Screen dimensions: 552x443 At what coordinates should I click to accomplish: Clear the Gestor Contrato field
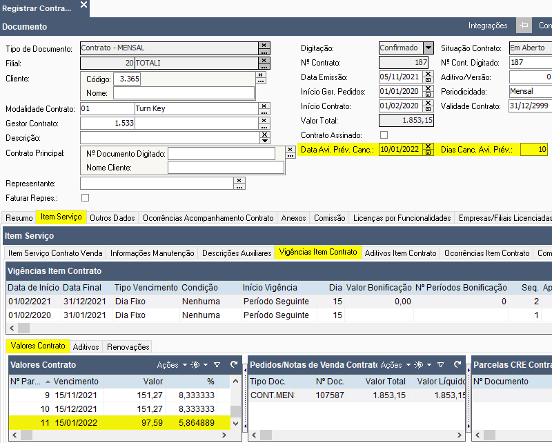tap(264, 120)
